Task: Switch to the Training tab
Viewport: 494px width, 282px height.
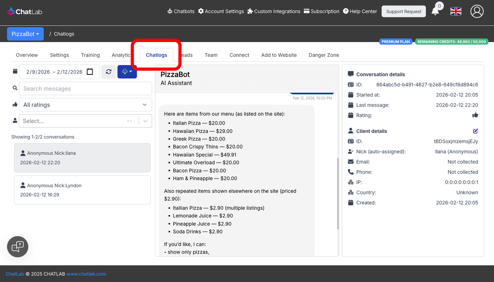Action: pos(90,55)
